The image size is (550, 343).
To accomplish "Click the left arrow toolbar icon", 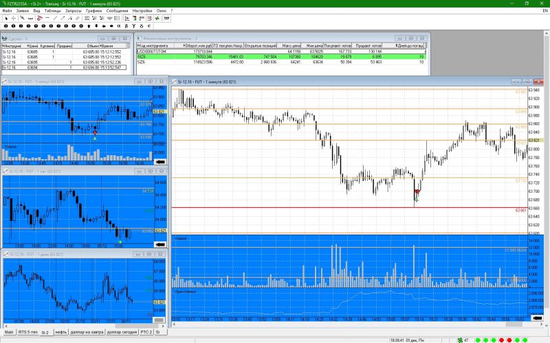I will click(104, 26).
